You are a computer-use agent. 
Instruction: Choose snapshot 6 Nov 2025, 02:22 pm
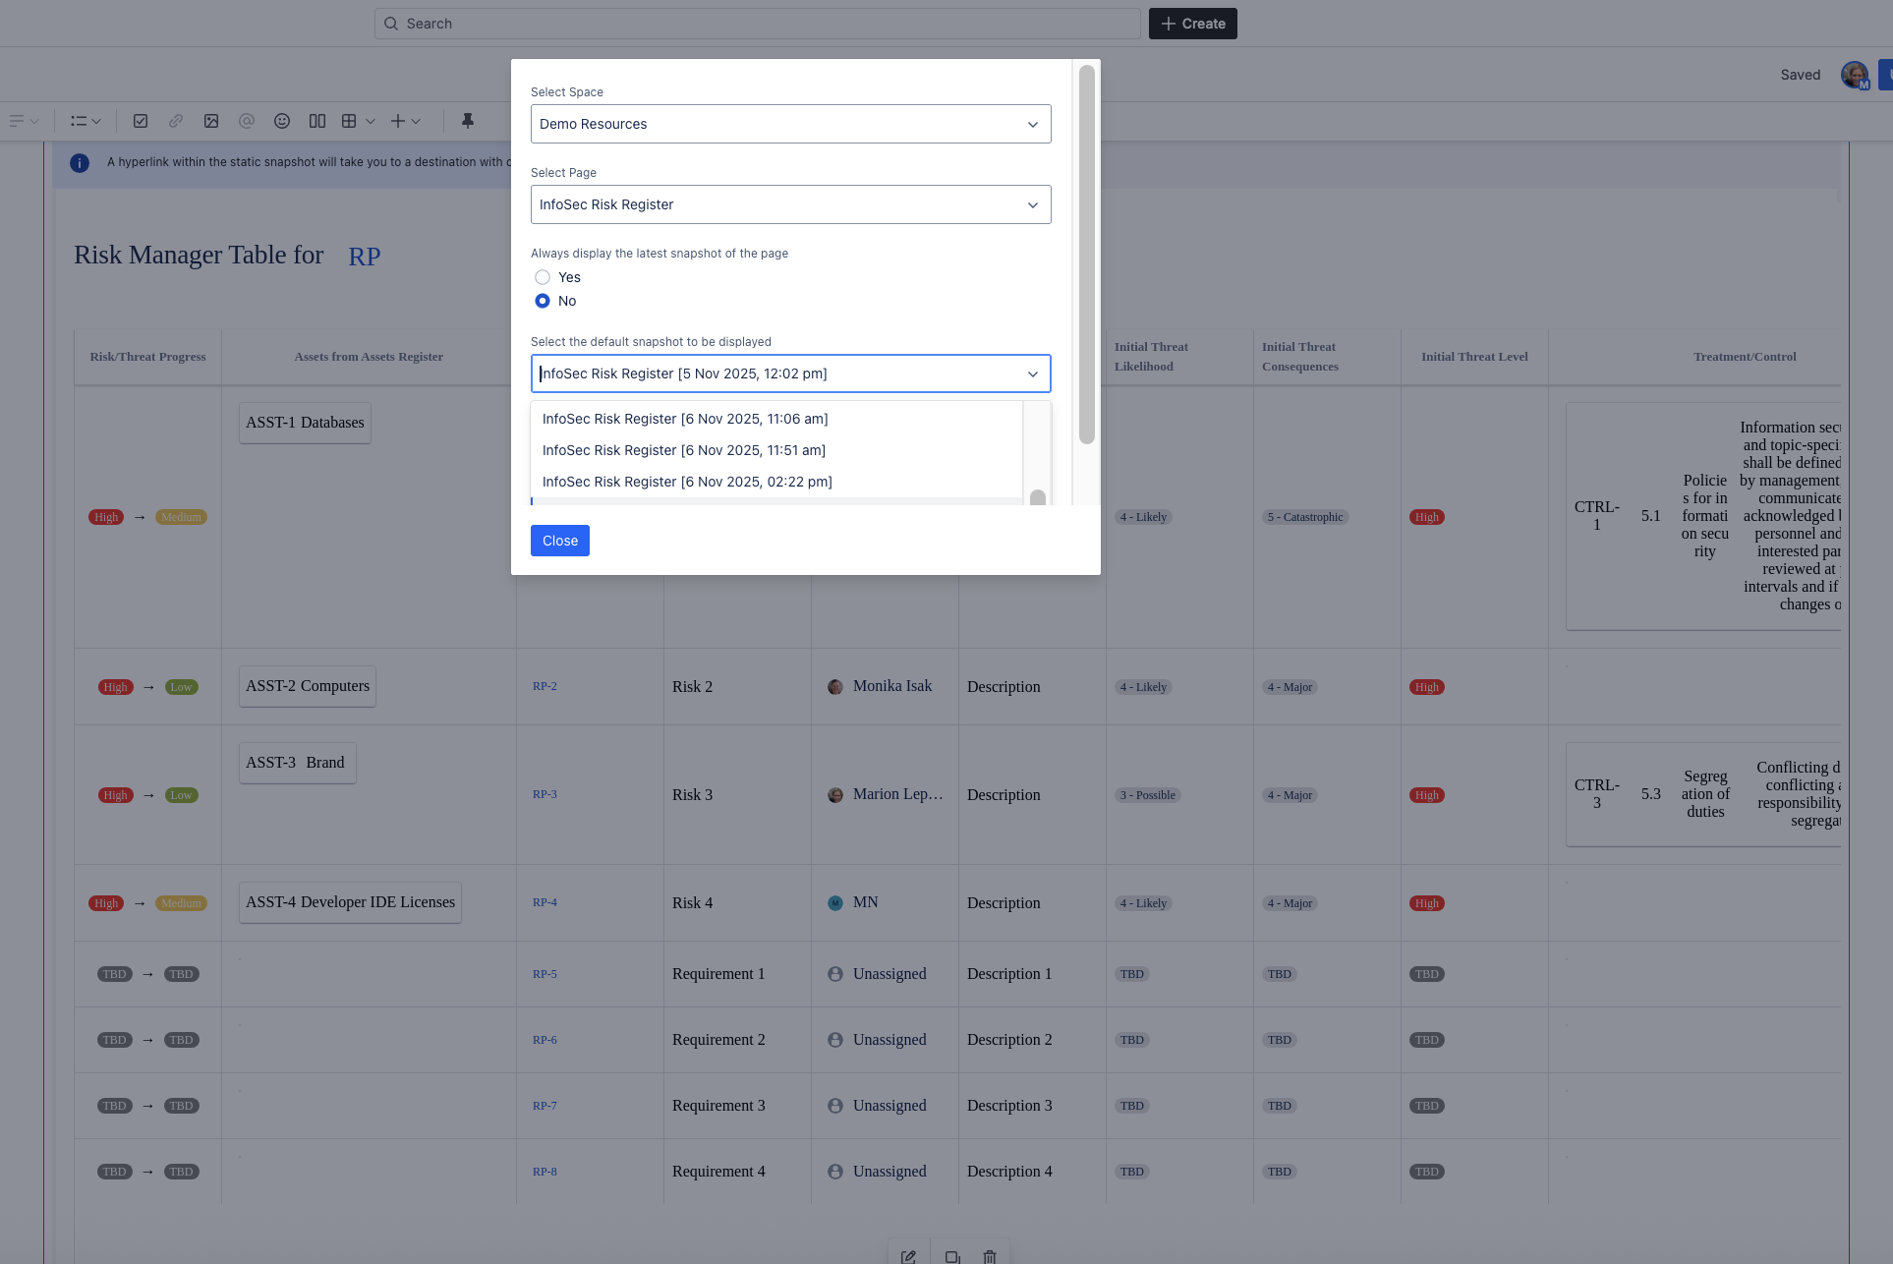[687, 482]
